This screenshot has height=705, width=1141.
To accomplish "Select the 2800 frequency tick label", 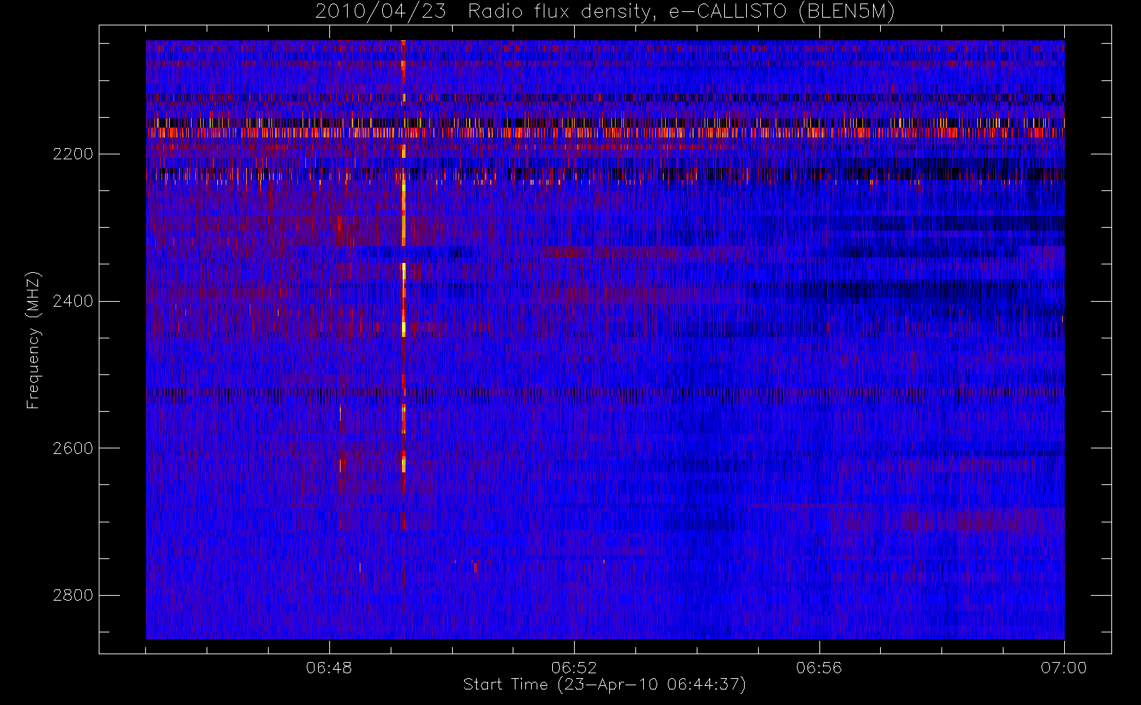I will coord(73,595).
